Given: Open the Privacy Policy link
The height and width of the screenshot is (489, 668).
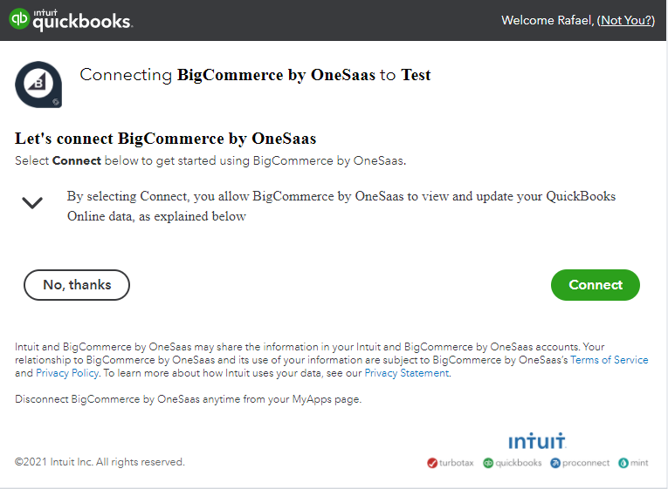Looking at the screenshot, I should (x=67, y=373).
